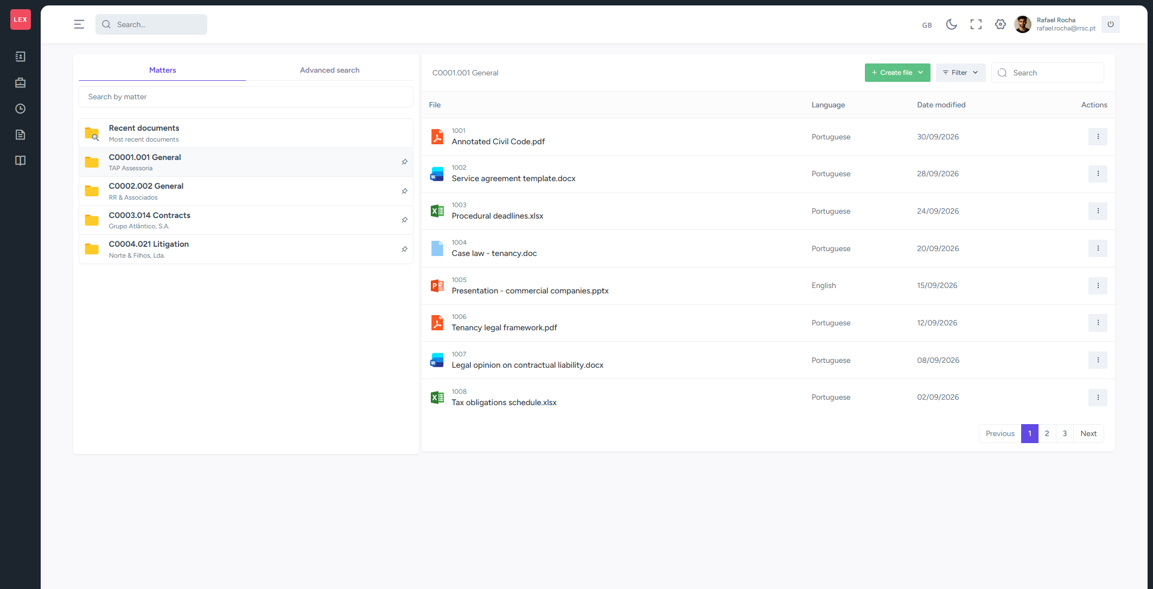This screenshot has height=589, width=1153.
Task: Pin the C0002.002 General matter
Action: pyautogui.click(x=404, y=191)
